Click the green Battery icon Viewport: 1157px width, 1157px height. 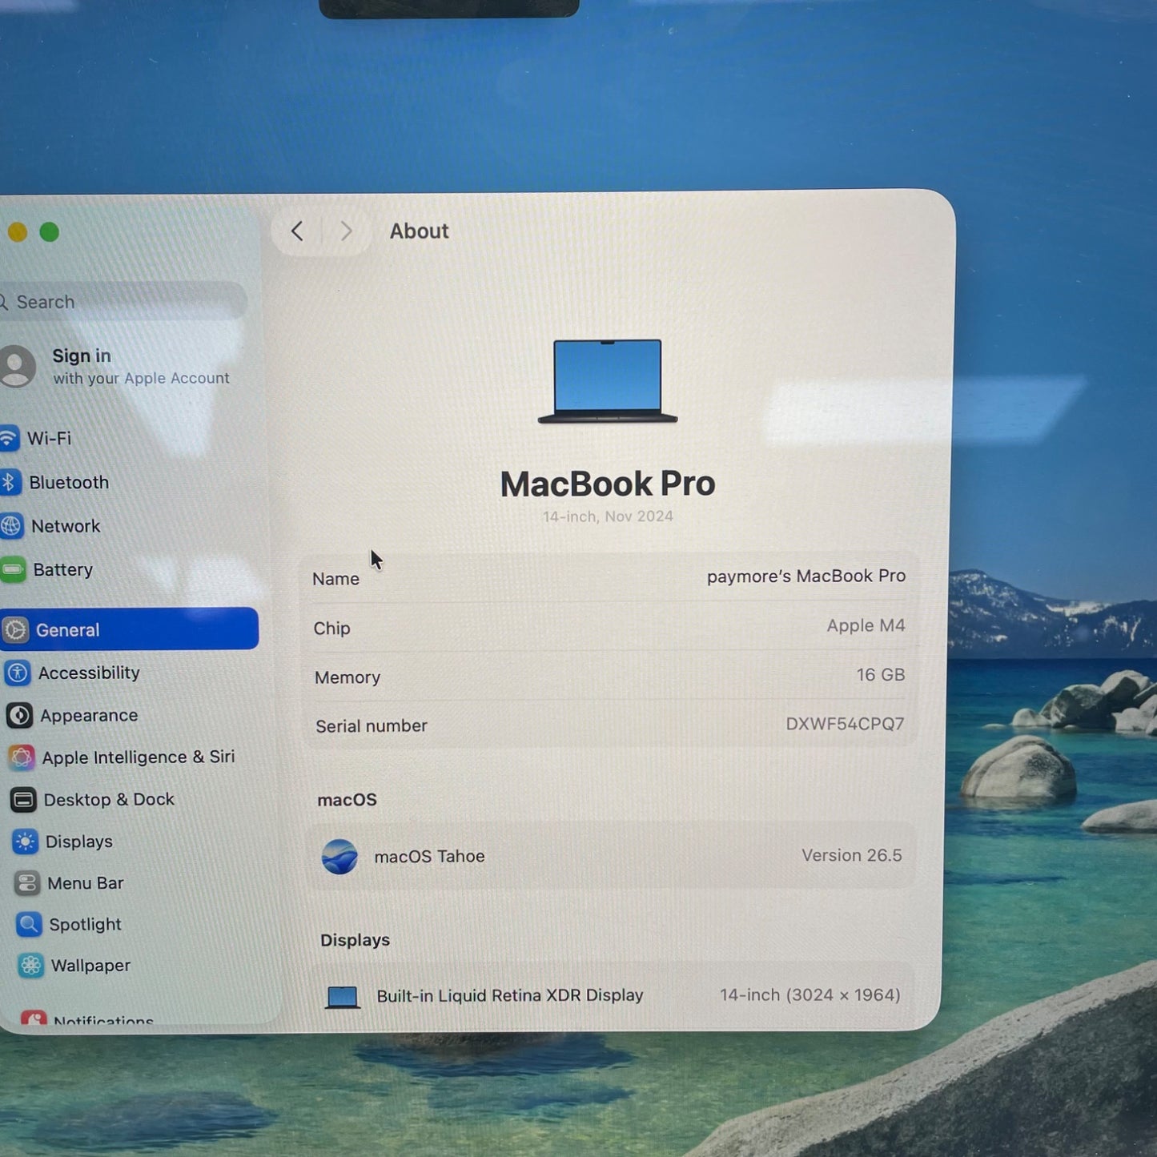click(13, 570)
